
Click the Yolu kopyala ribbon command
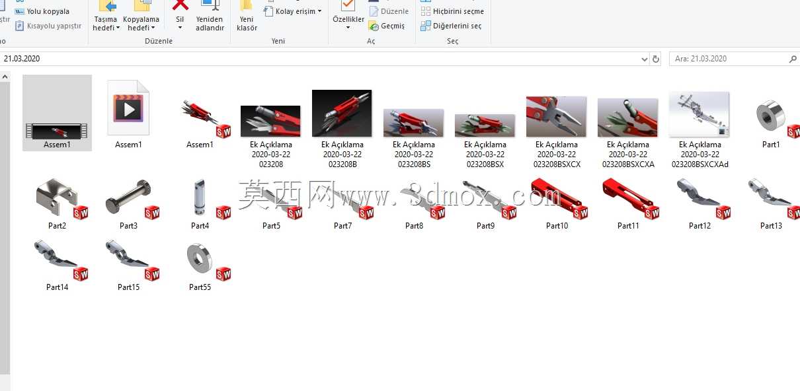point(42,11)
